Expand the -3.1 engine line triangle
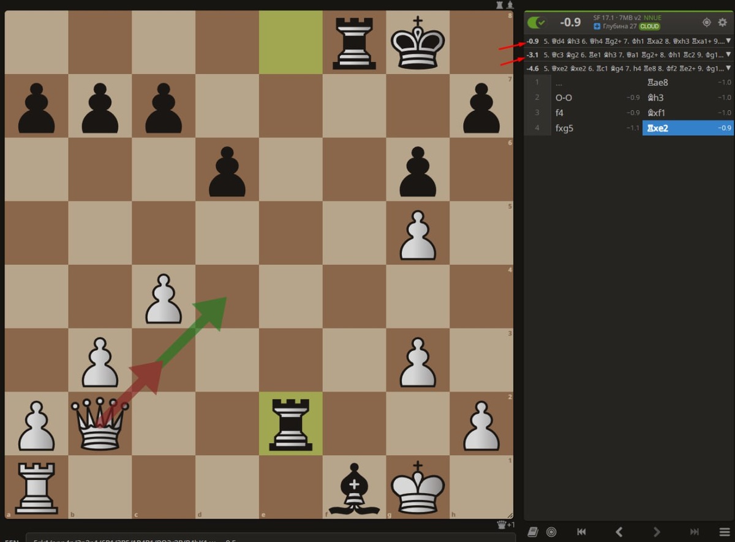The image size is (735, 542). (x=728, y=55)
